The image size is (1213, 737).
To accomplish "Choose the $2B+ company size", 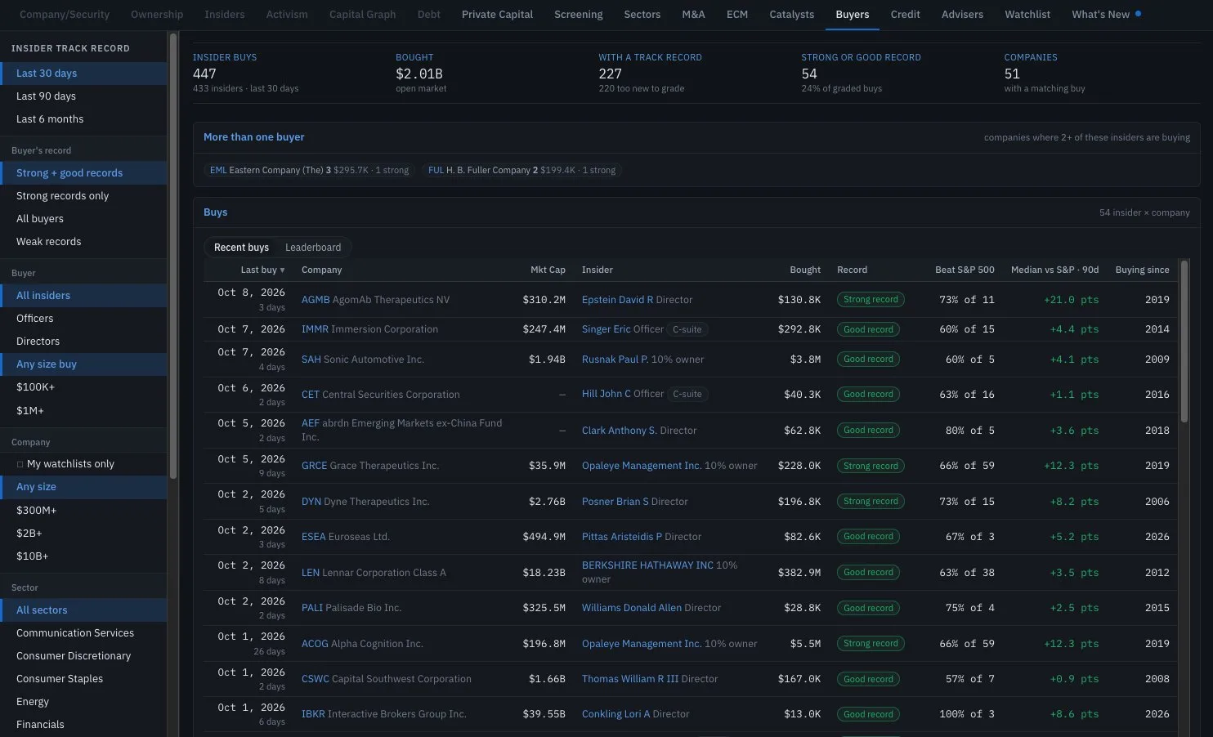I will 83,534.
